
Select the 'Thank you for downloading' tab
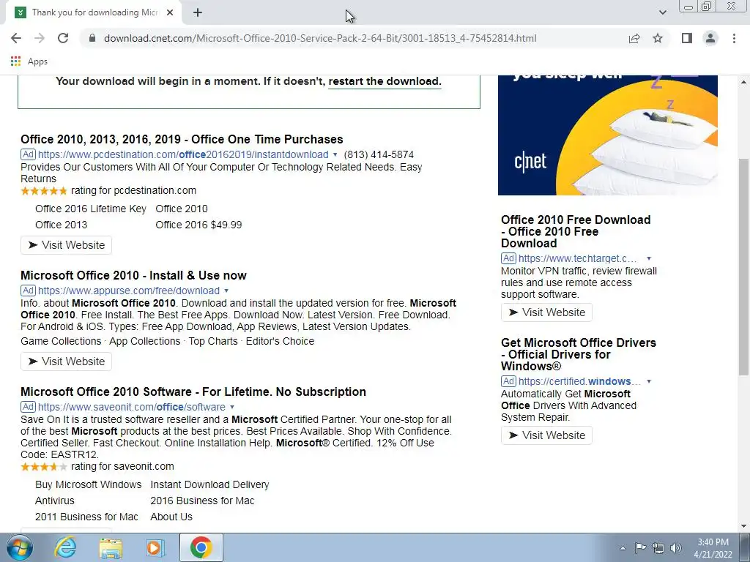tap(93, 12)
